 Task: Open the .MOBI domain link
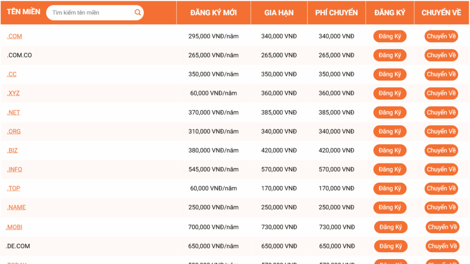coord(14,227)
